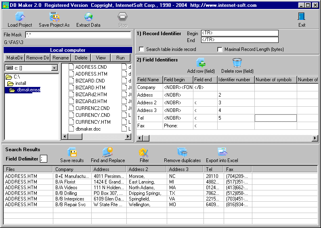
Task: Start extraction with the Extract Data icon
Action: pos(88,17)
